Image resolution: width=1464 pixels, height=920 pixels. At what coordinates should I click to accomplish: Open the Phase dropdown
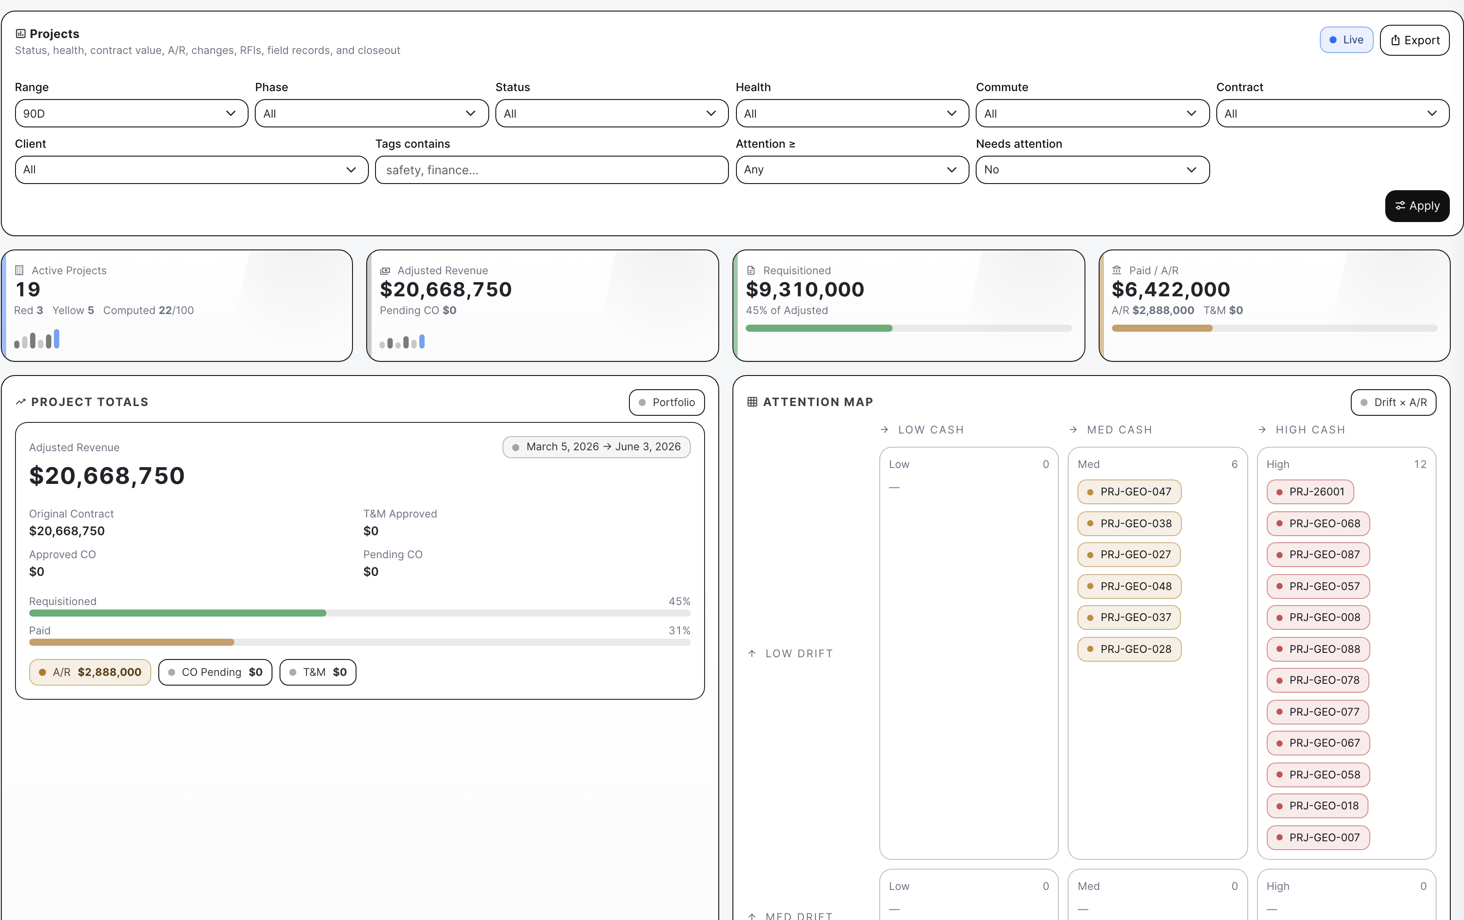click(x=372, y=113)
